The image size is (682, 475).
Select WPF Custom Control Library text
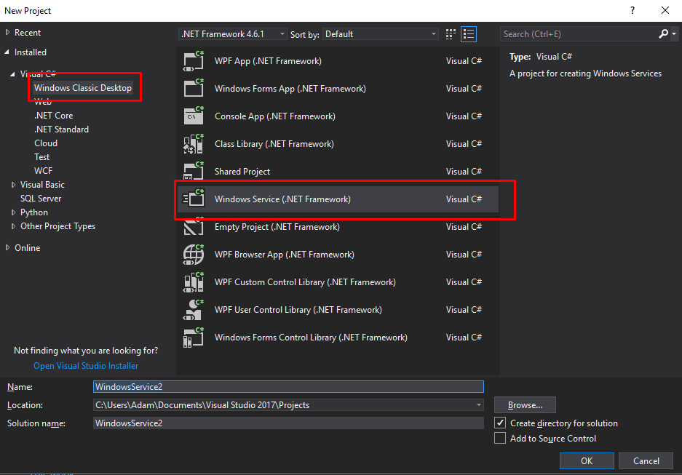pos(305,282)
